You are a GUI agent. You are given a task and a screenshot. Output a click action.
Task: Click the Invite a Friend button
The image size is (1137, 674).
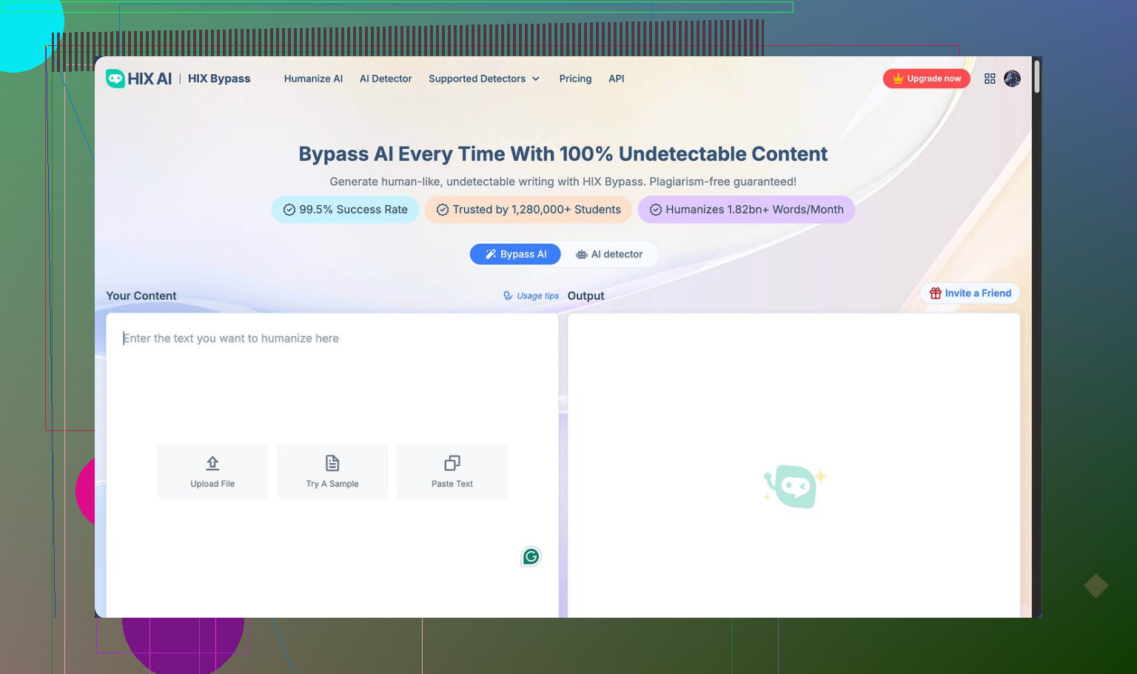(x=970, y=293)
